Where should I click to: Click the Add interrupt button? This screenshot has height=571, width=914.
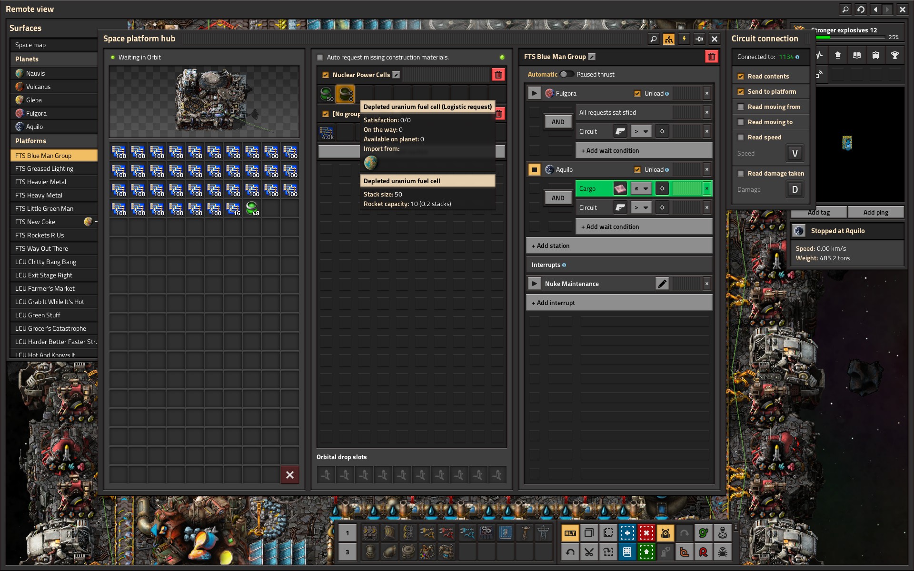coord(619,303)
